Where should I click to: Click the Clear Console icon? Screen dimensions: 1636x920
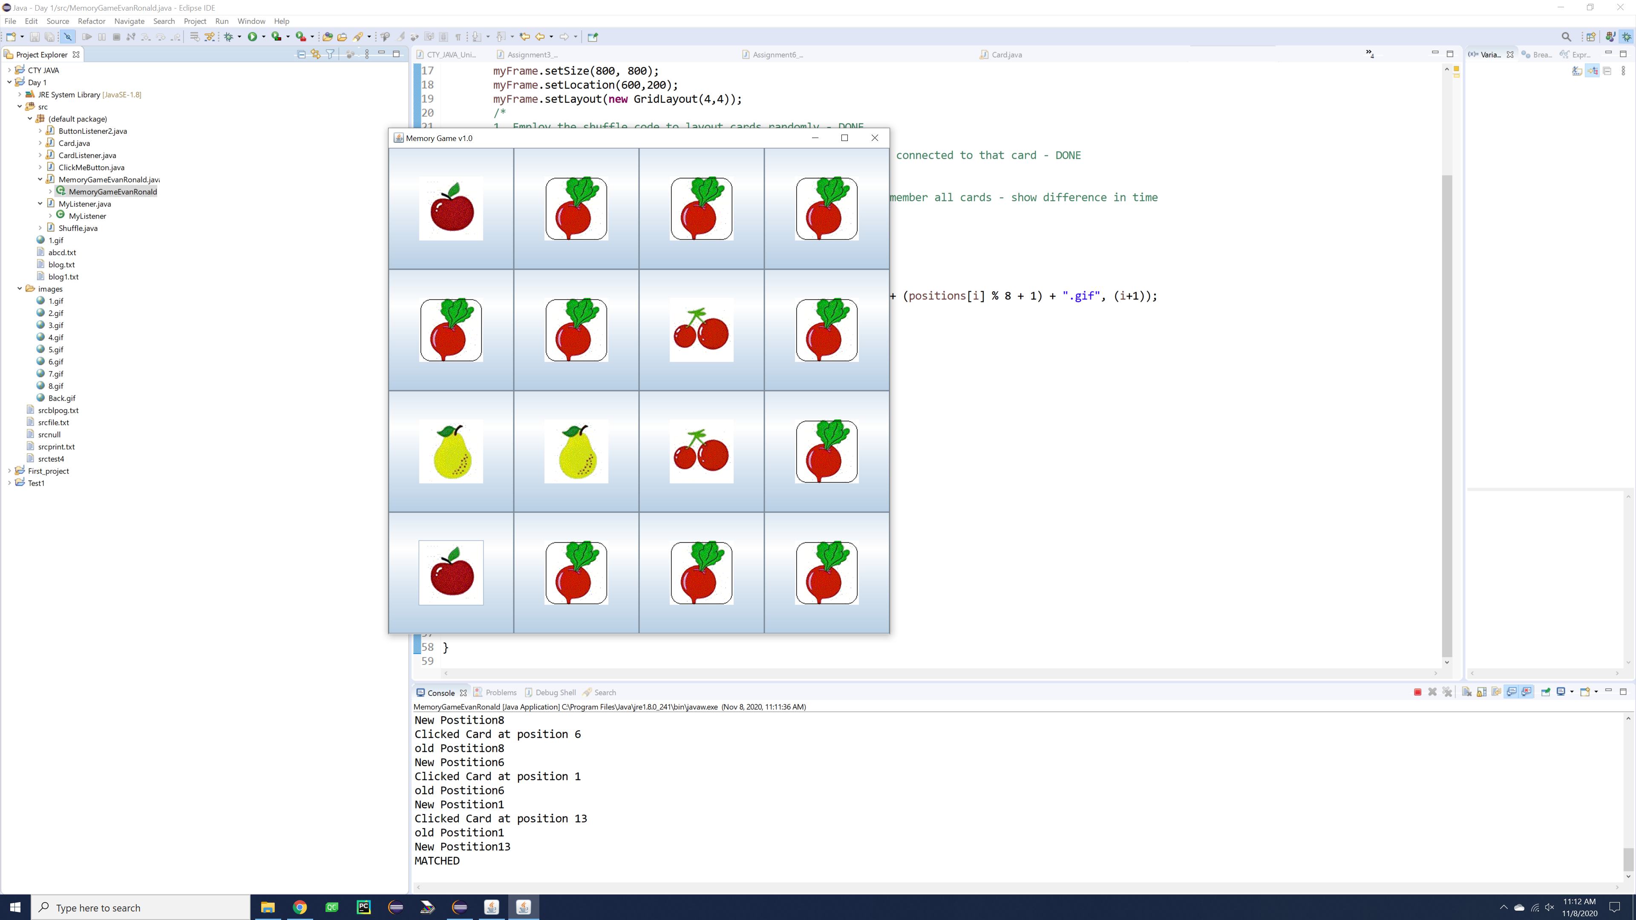click(x=1466, y=692)
